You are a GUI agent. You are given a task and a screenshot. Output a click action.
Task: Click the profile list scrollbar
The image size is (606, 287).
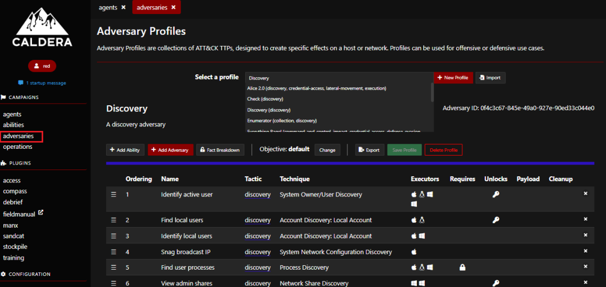coord(432,92)
